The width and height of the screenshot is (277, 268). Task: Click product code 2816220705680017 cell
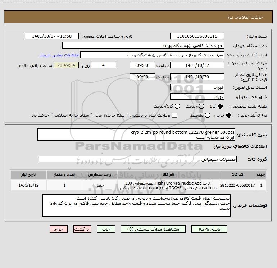pos(237,185)
